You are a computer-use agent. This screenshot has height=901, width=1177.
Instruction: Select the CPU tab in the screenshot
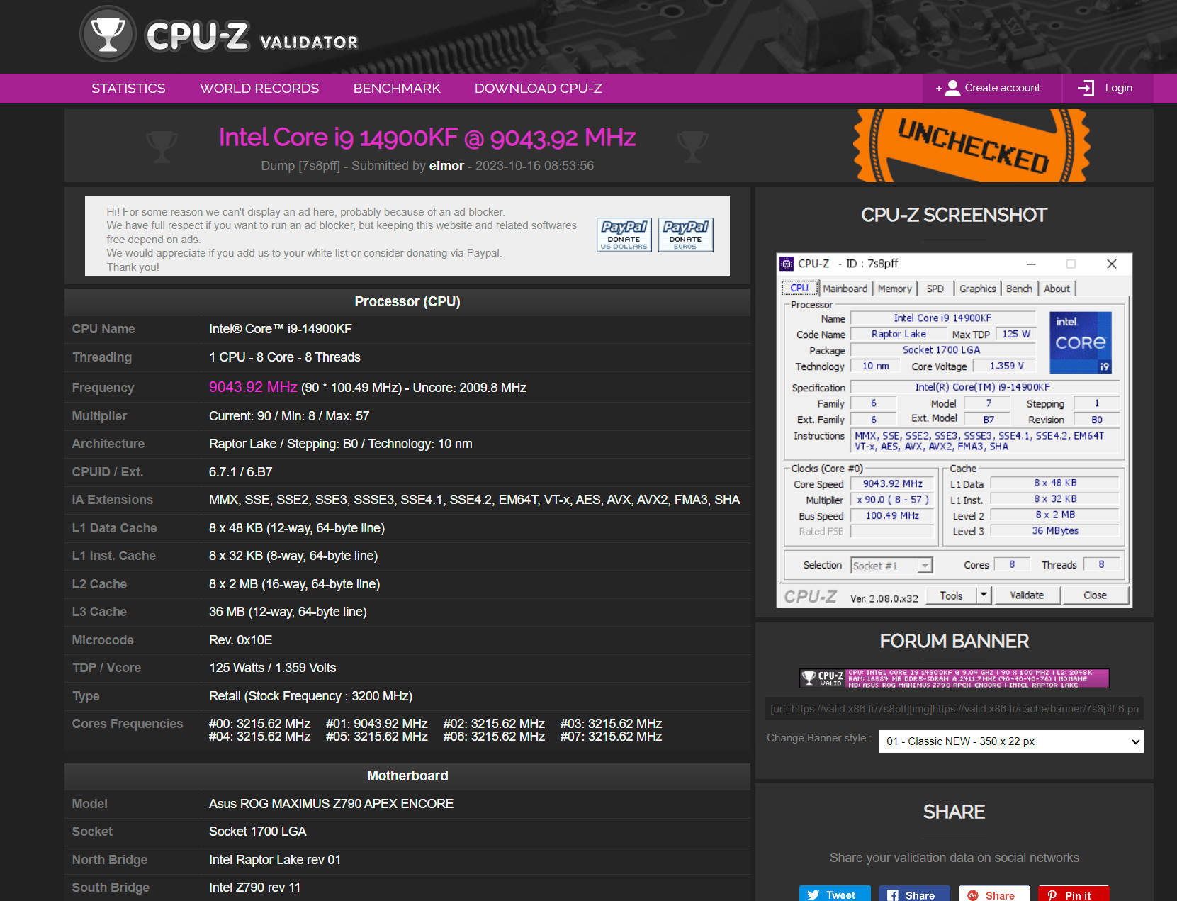pyautogui.click(x=799, y=288)
